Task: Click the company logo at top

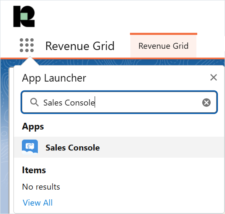Action: [x=24, y=16]
